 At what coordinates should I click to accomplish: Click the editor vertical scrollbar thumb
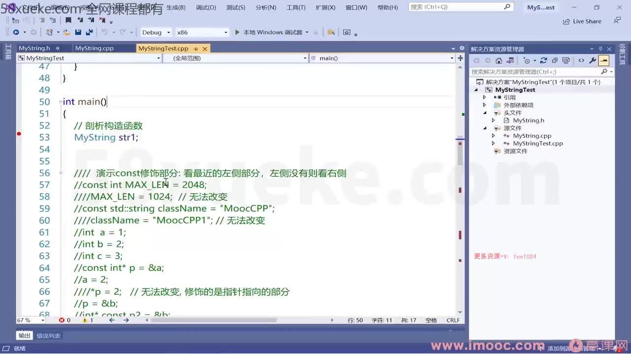(x=460, y=151)
